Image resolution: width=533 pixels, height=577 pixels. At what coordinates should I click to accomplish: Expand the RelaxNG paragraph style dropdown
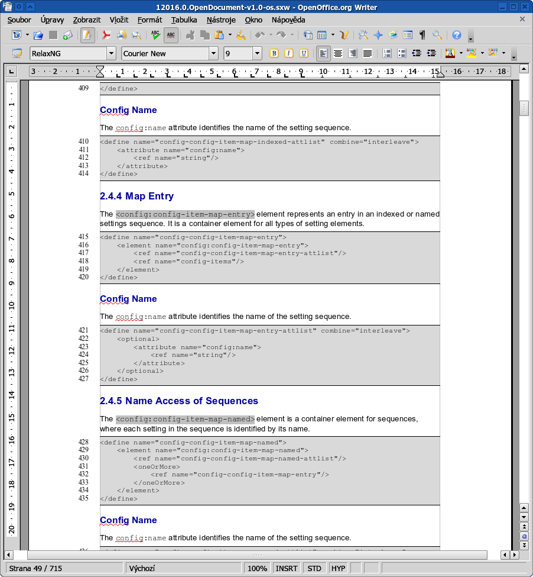click(111, 53)
